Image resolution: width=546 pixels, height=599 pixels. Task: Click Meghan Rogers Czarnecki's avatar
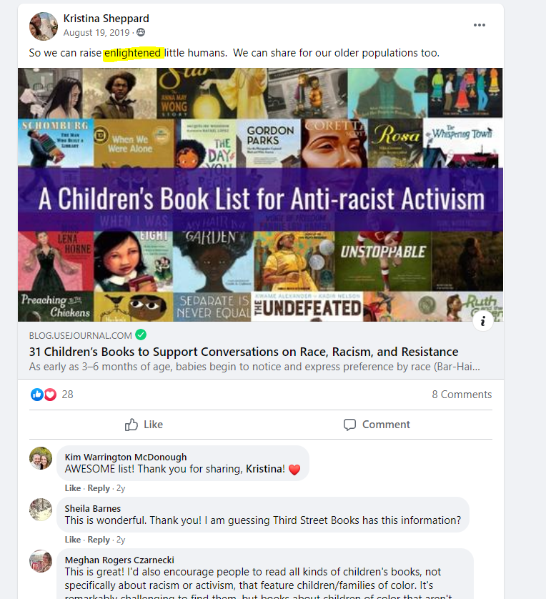(x=41, y=561)
